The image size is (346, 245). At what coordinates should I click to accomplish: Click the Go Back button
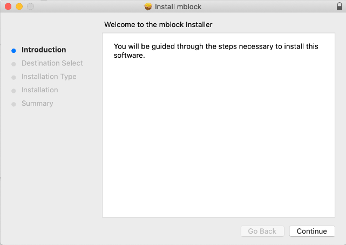click(262, 231)
